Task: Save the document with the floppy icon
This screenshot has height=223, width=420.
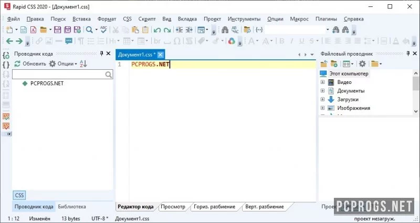Action: tap(57, 30)
